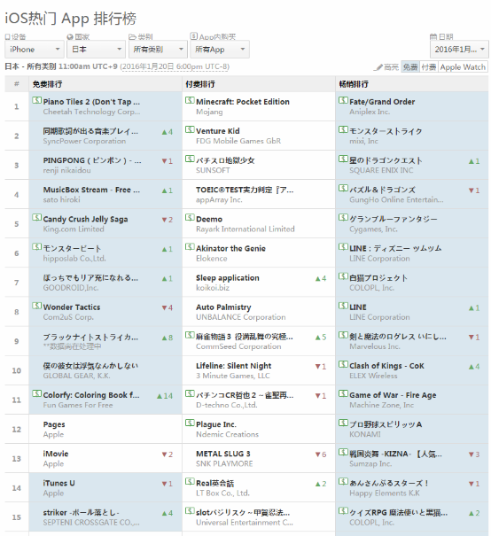Select the 付费排行 column header
This screenshot has width=491, height=536.
tap(200, 84)
